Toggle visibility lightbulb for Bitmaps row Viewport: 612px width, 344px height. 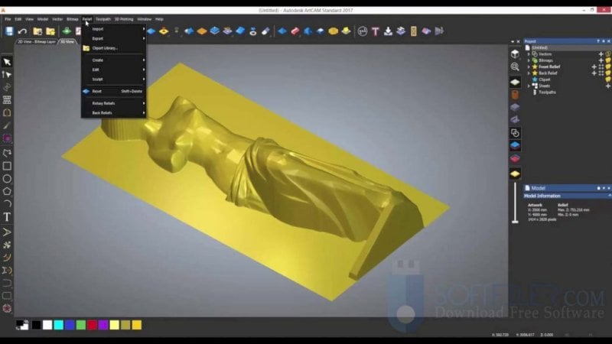click(608, 60)
